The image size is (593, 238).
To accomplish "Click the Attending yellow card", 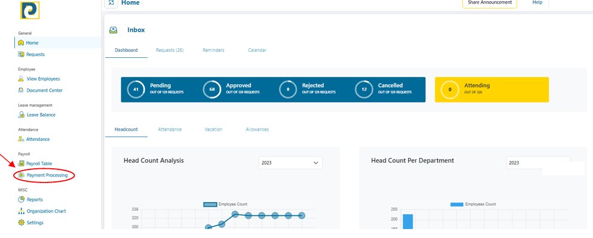I will pyautogui.click(x=491, y=89).
